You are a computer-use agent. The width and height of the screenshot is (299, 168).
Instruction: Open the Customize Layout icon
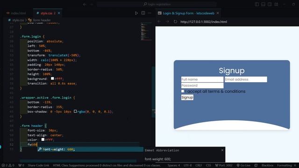pos(276,4)
